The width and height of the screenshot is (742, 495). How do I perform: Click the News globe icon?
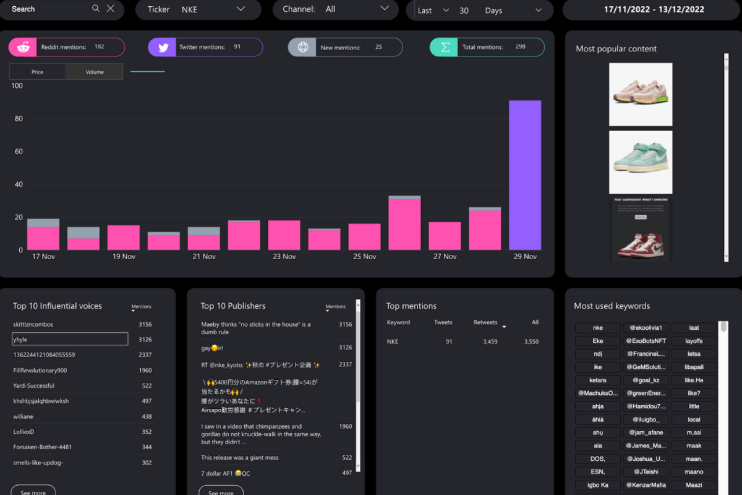(302, 47)
